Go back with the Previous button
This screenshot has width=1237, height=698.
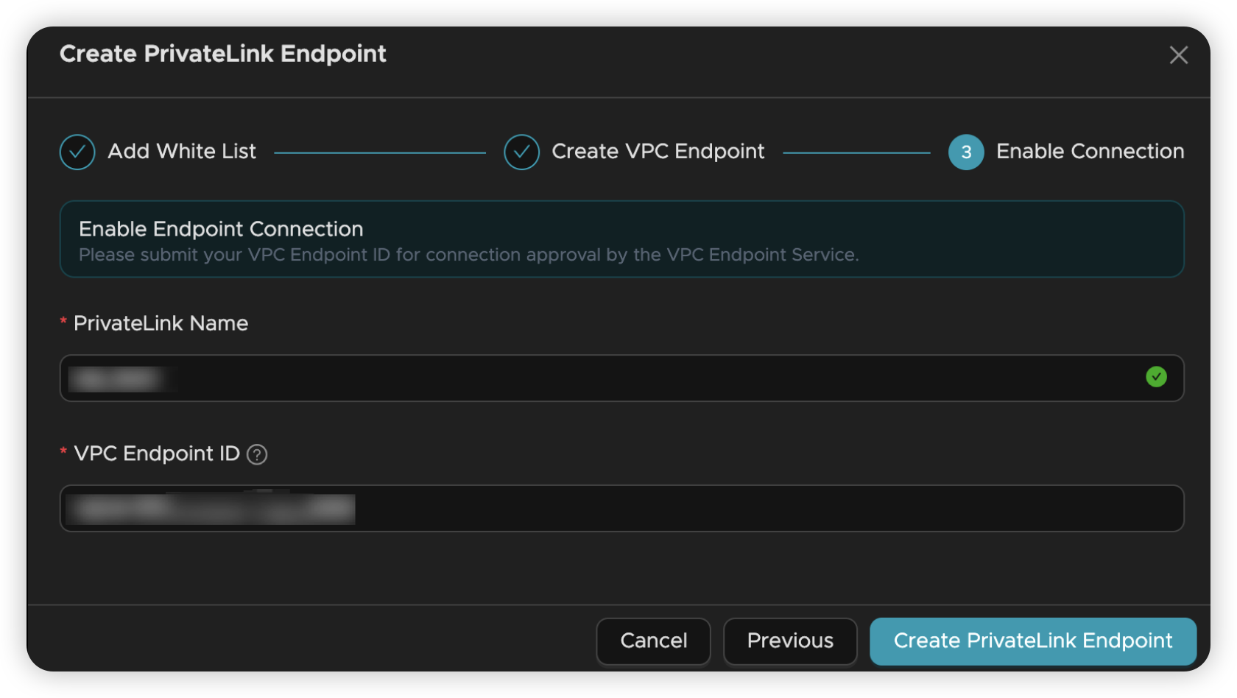pos(790,641)
